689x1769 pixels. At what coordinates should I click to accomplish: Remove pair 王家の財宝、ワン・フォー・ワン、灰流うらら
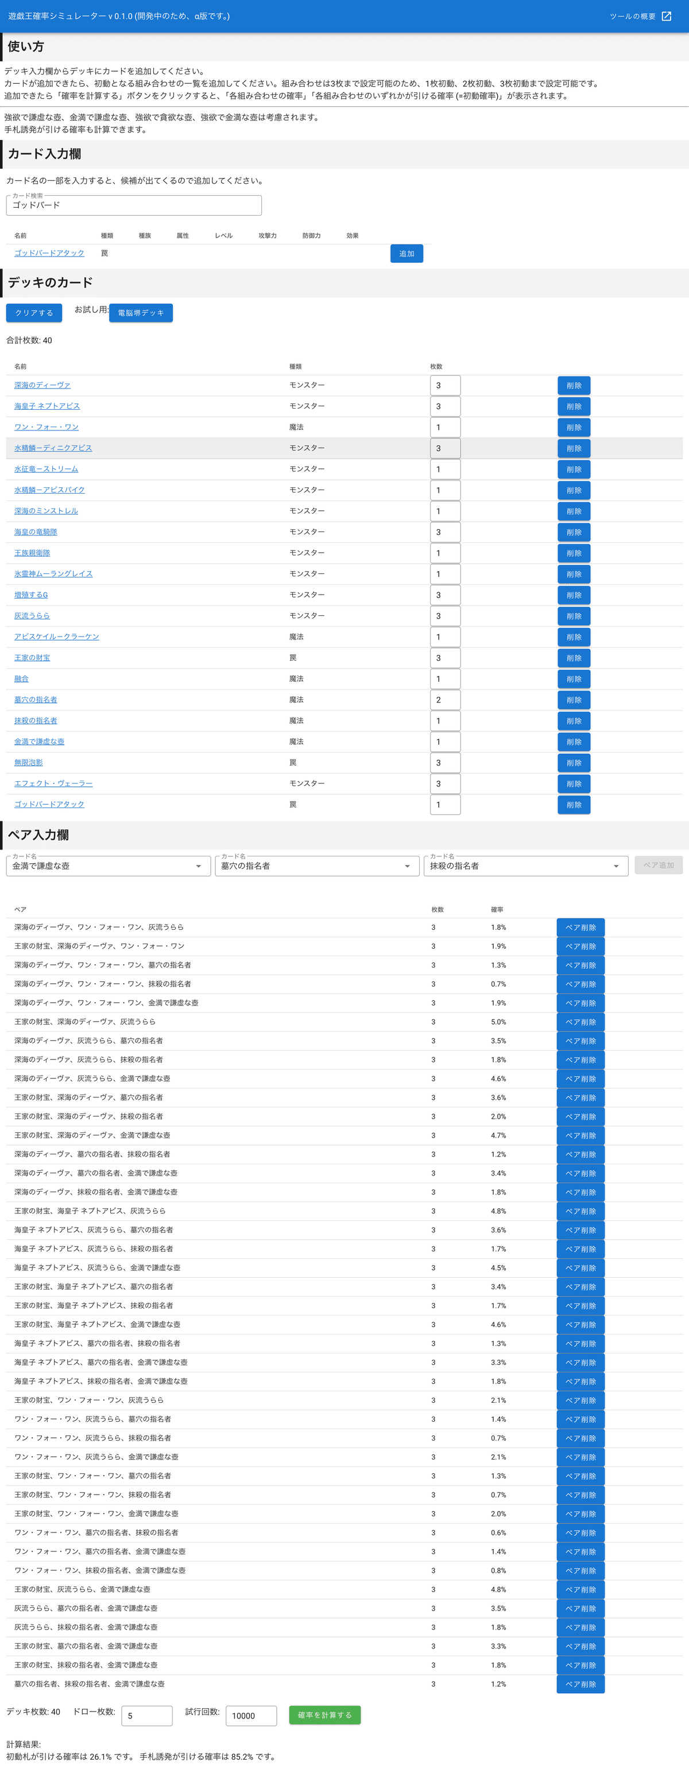580,1401
